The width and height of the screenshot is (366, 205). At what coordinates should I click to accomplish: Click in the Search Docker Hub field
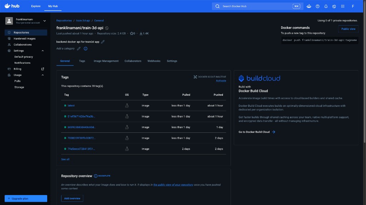257,6
